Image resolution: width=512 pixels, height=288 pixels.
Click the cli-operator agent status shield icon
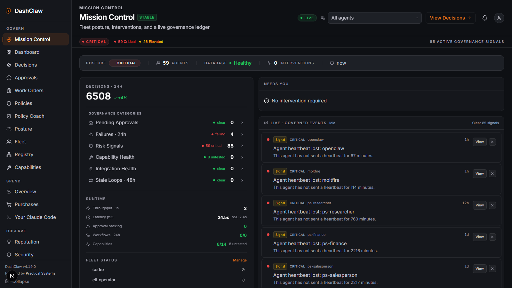coord(243,280)
